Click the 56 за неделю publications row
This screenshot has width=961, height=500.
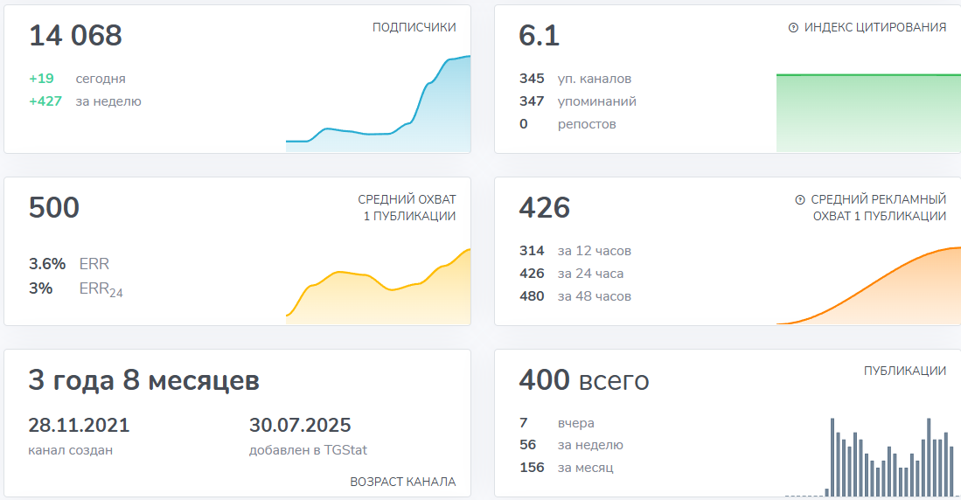(x=571, y=445)
